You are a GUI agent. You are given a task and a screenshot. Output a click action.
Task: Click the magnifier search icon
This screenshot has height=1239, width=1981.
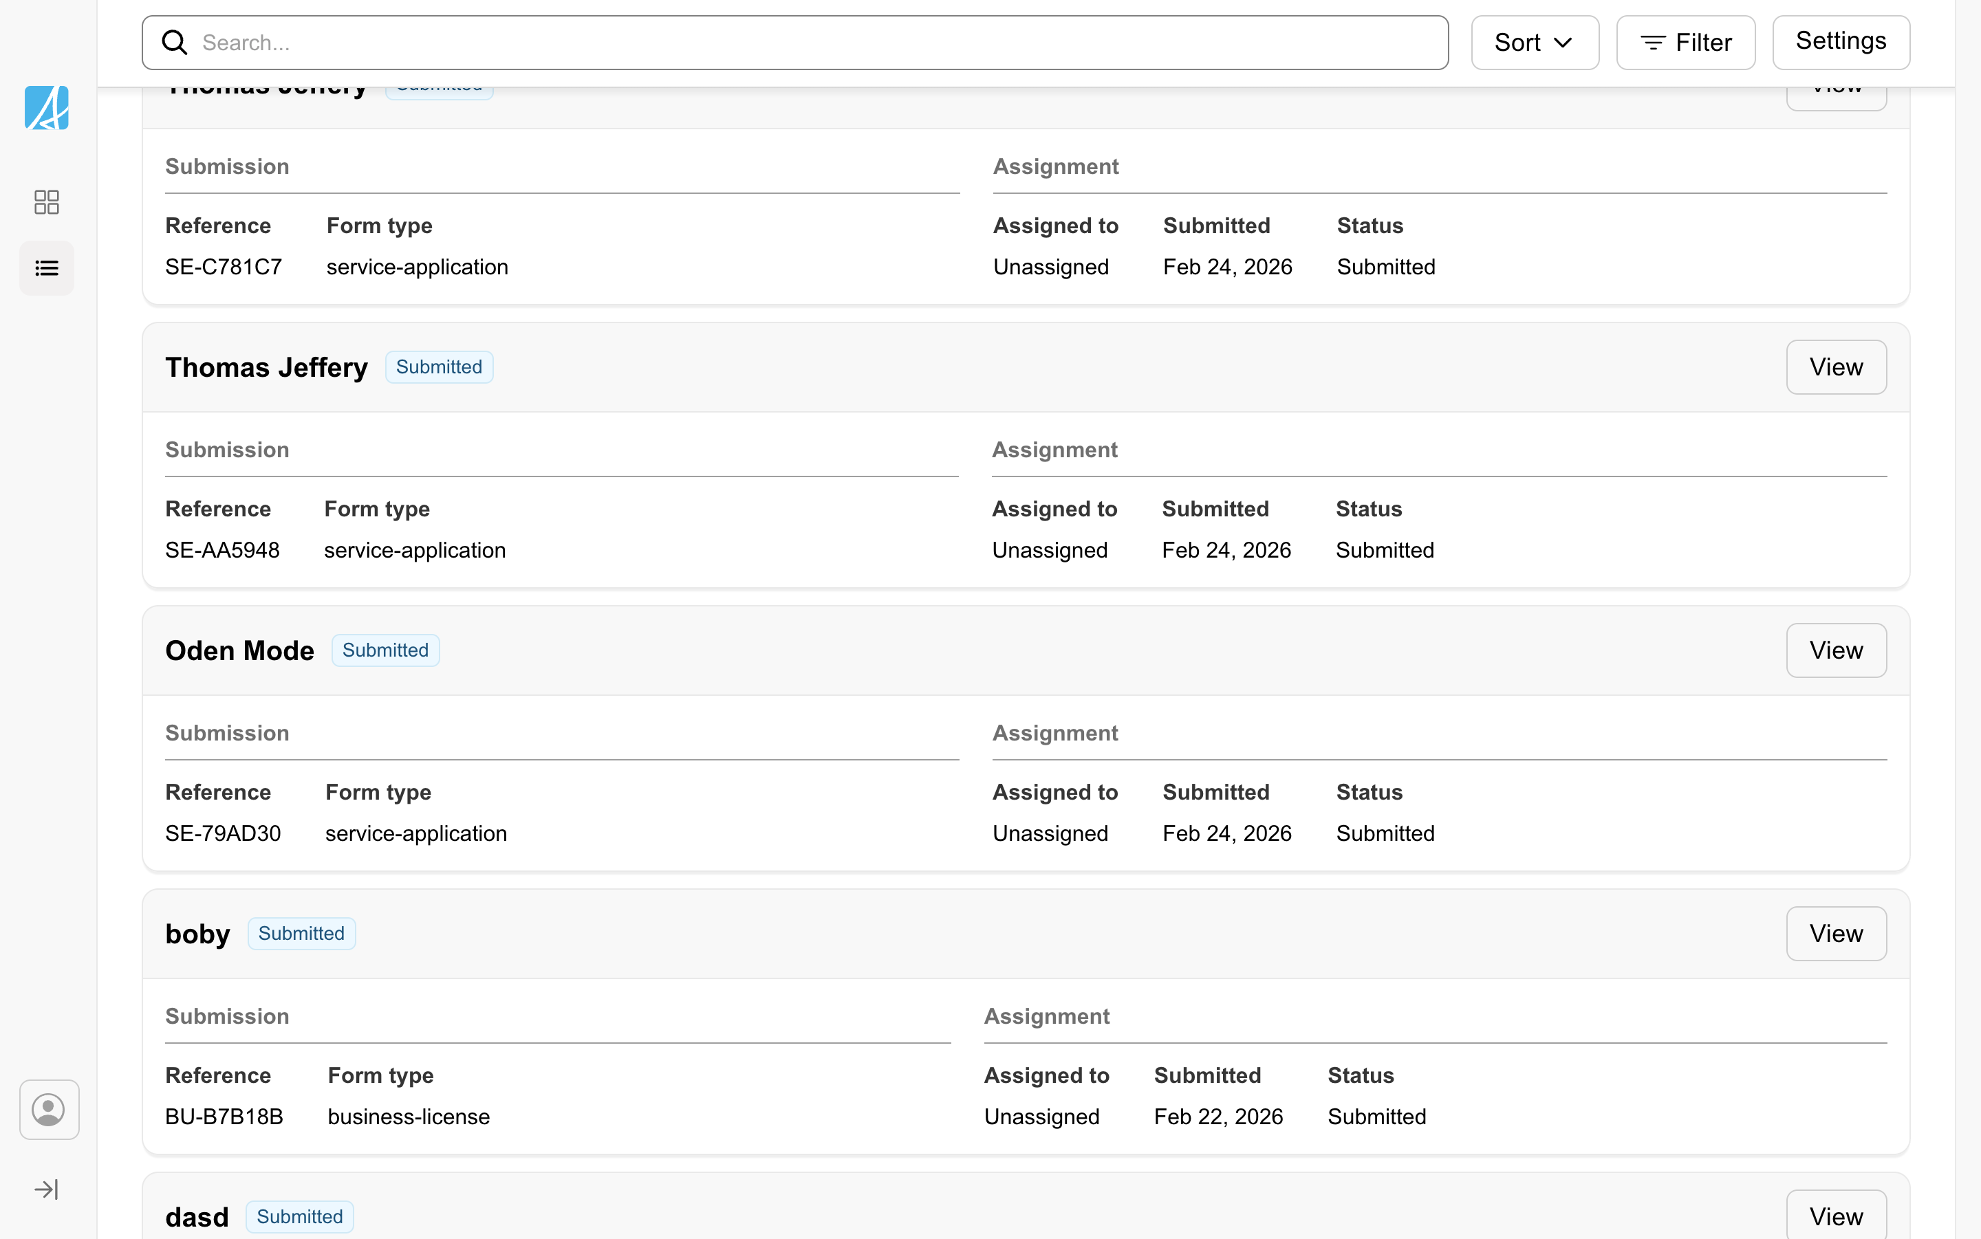coord(175,43)
